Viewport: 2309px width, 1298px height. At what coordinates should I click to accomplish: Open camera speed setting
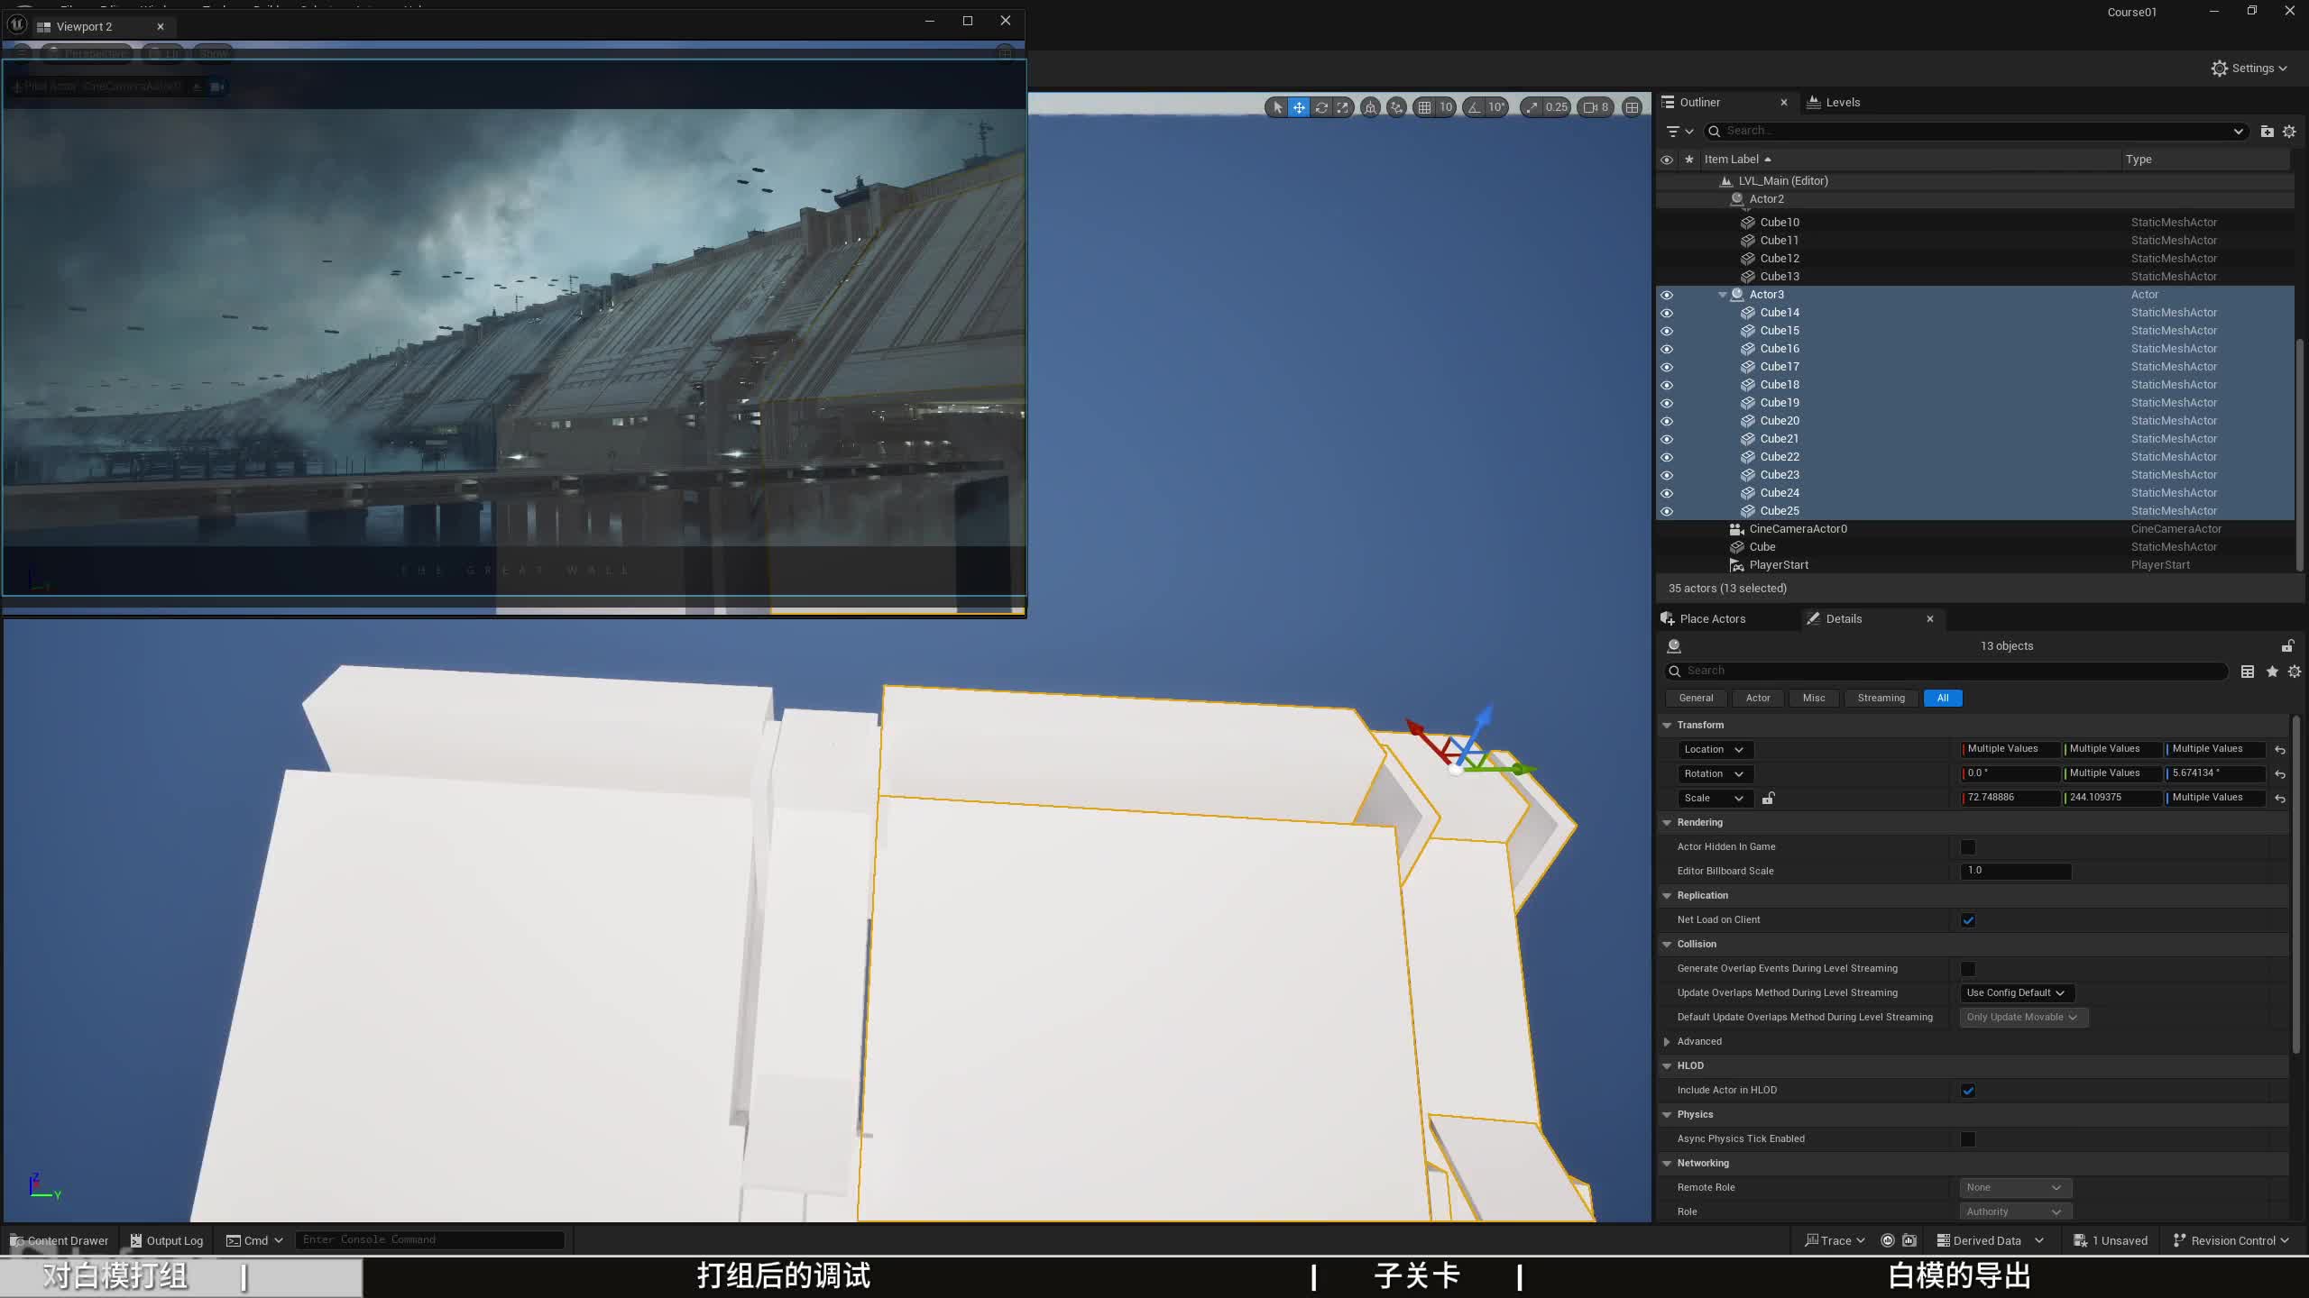pyautogui.click(x=1596, y=107)
